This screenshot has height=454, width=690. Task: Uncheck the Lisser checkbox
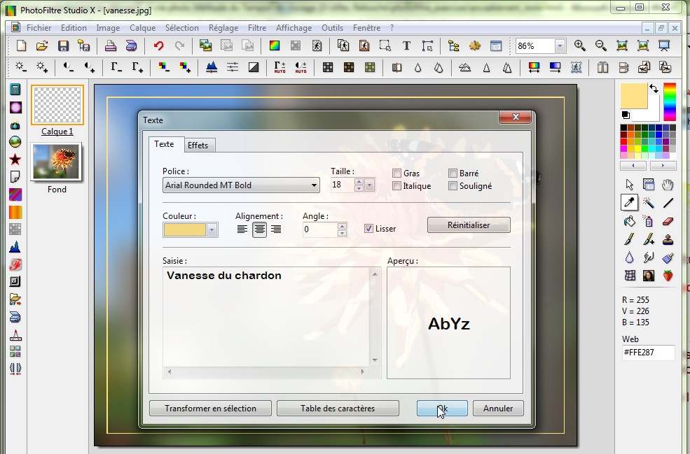(368, 229)
